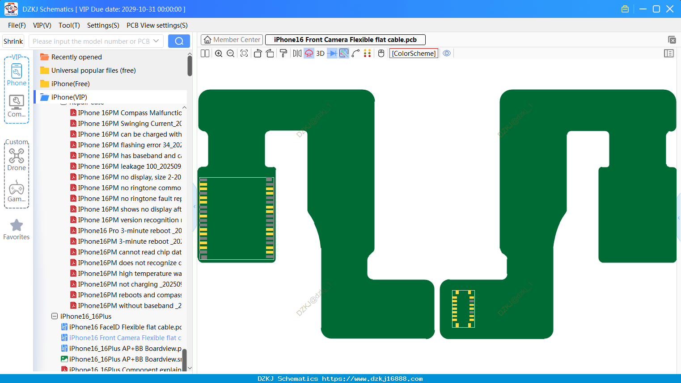Click the zoom in magnifier icon
Image resolution: width=681 pixels, height=383 pixels.
pyautogui.click(x=219, y=54)
